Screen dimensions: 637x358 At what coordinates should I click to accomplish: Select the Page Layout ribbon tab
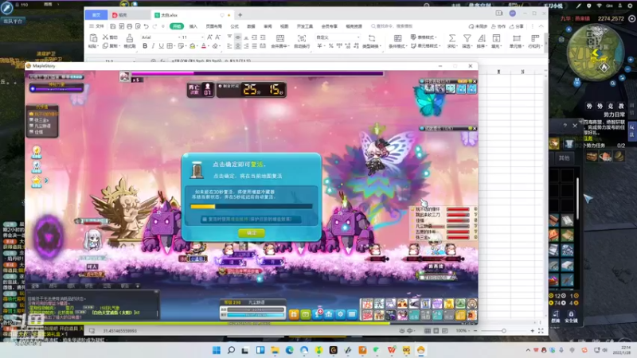[213, 26]
